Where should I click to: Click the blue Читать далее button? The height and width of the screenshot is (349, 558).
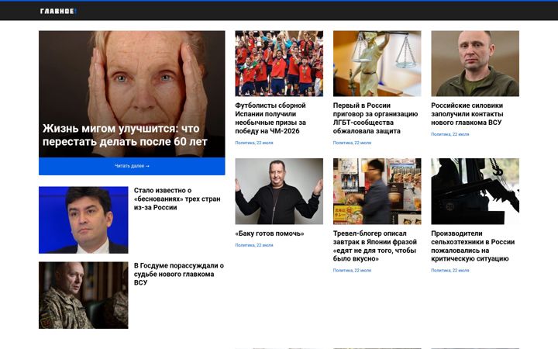(132, 166)
